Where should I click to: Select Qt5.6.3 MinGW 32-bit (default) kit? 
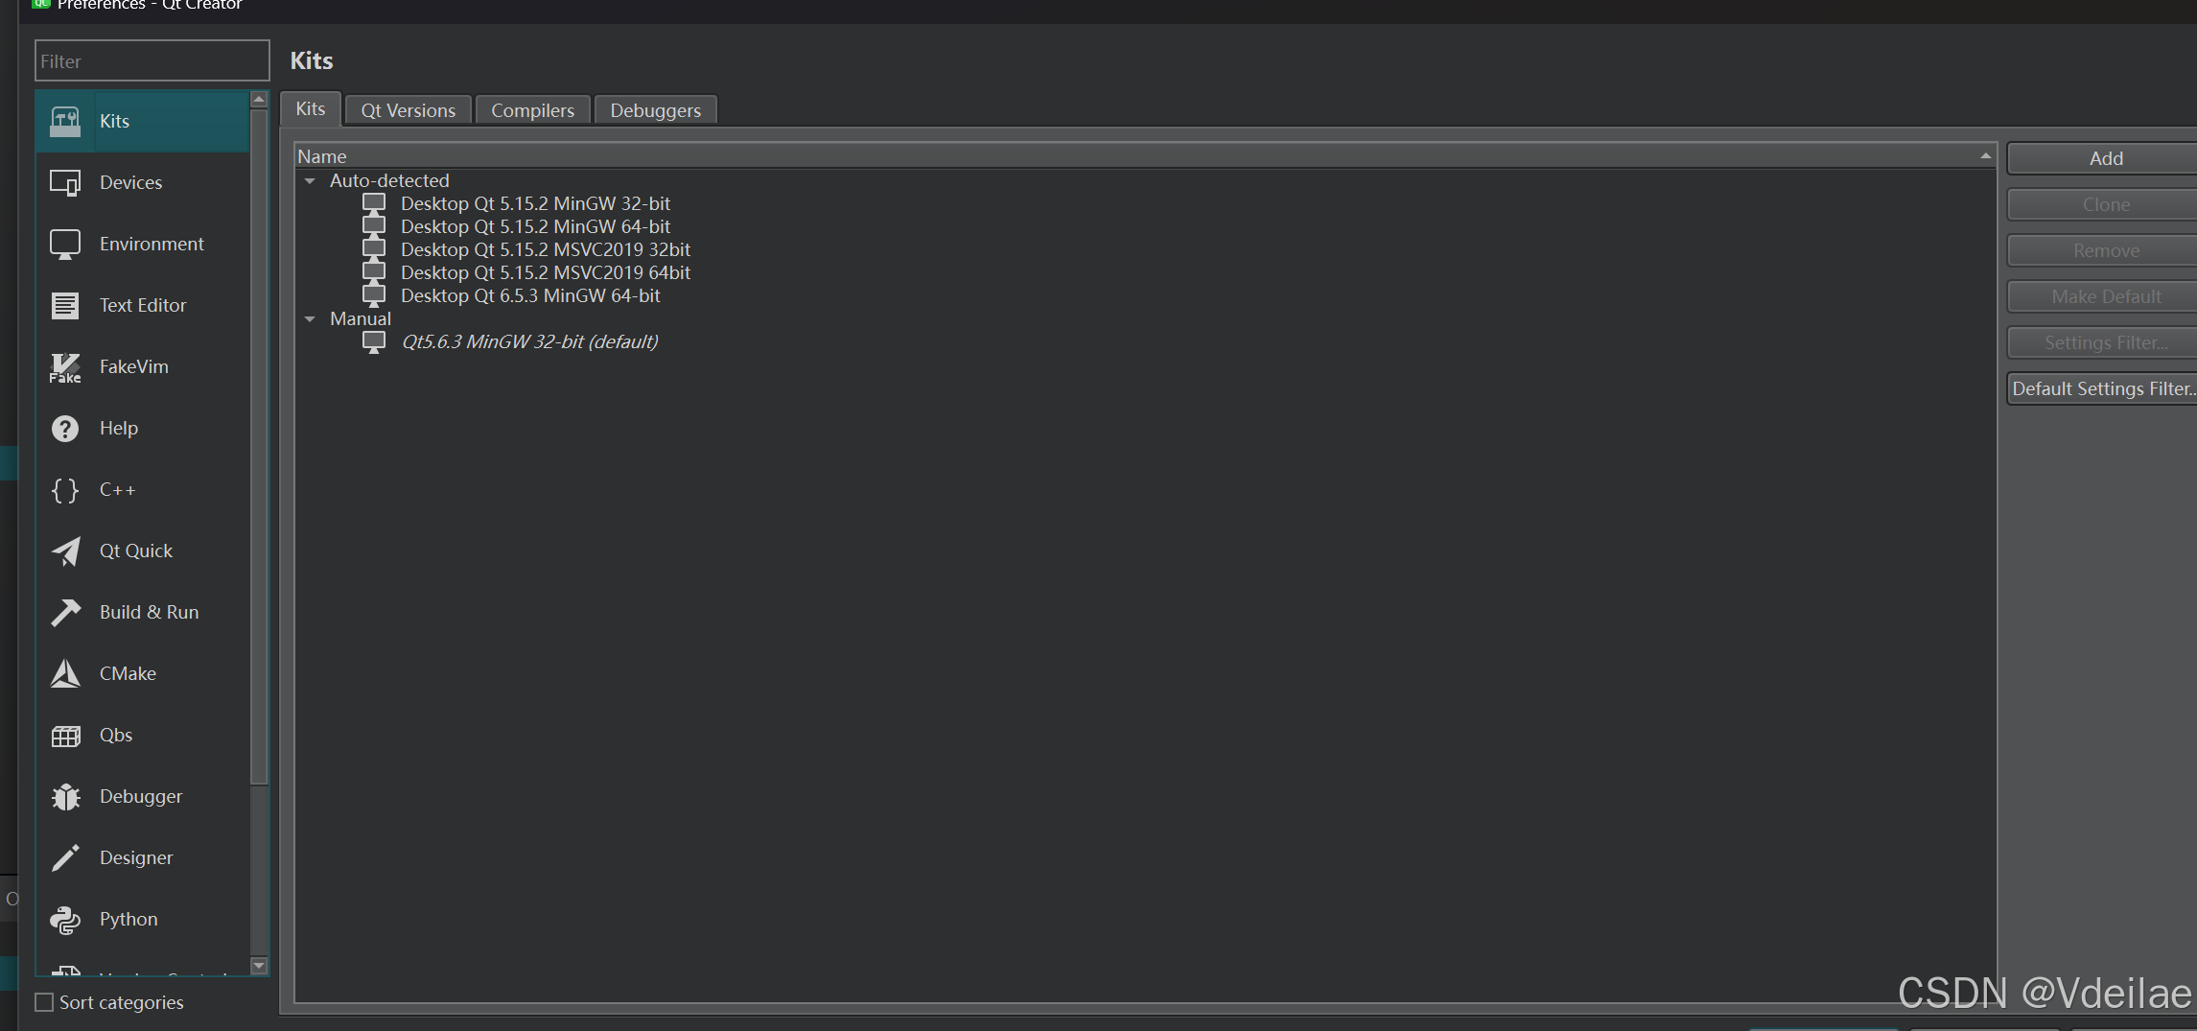pos(529,341)
